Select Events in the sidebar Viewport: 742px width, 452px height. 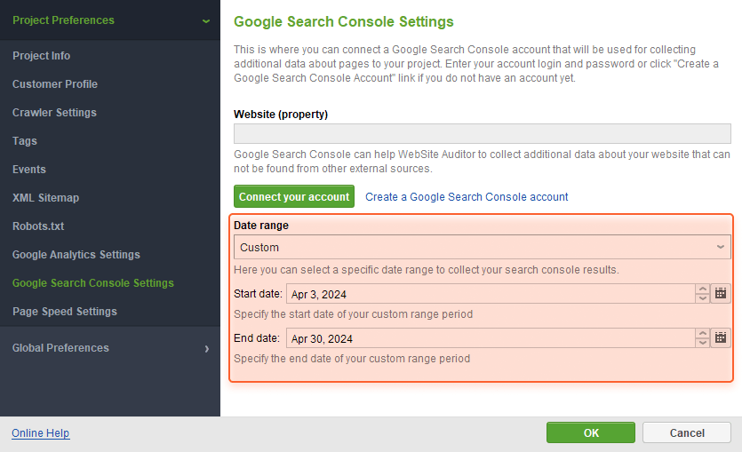[28, 170]
